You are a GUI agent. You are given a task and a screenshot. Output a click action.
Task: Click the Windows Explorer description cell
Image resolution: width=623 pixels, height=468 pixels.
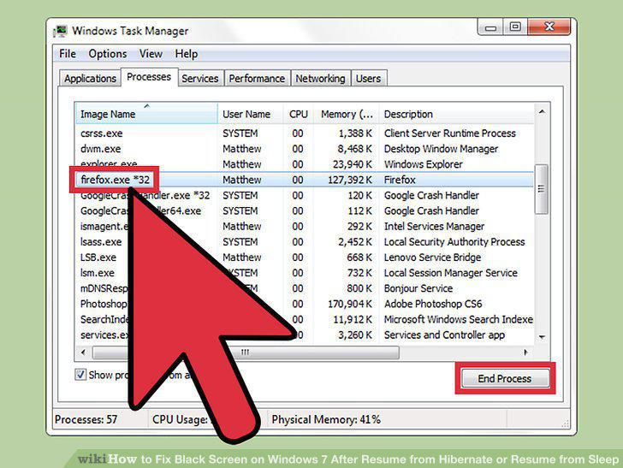coord(423,164)
